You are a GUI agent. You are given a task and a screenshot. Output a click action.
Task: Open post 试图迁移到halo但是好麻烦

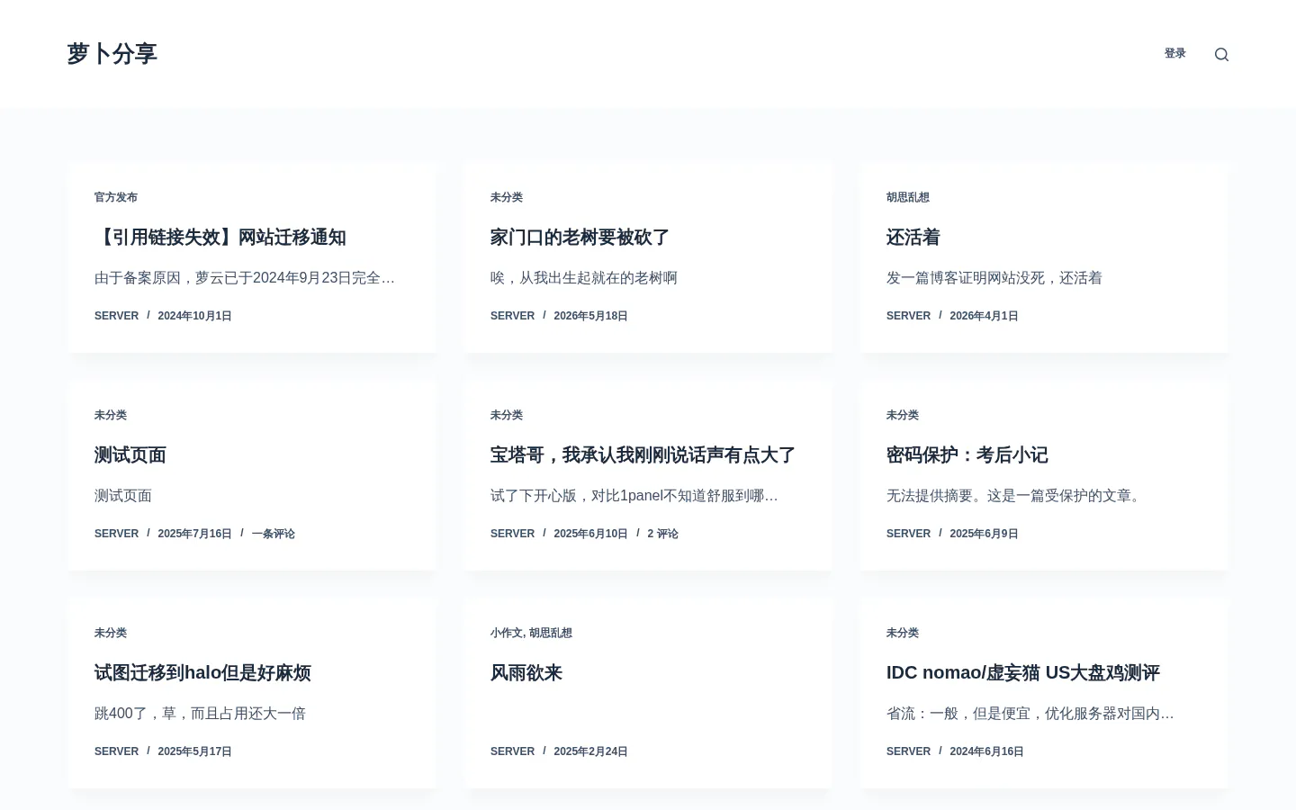click(202, 673)
